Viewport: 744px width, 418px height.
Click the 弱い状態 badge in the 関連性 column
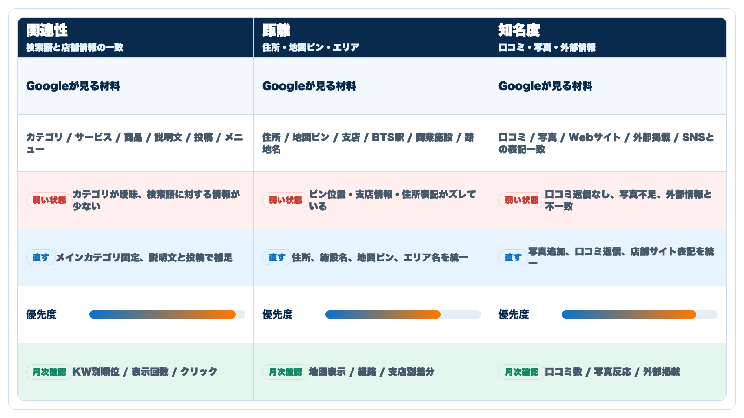[49, 200]
